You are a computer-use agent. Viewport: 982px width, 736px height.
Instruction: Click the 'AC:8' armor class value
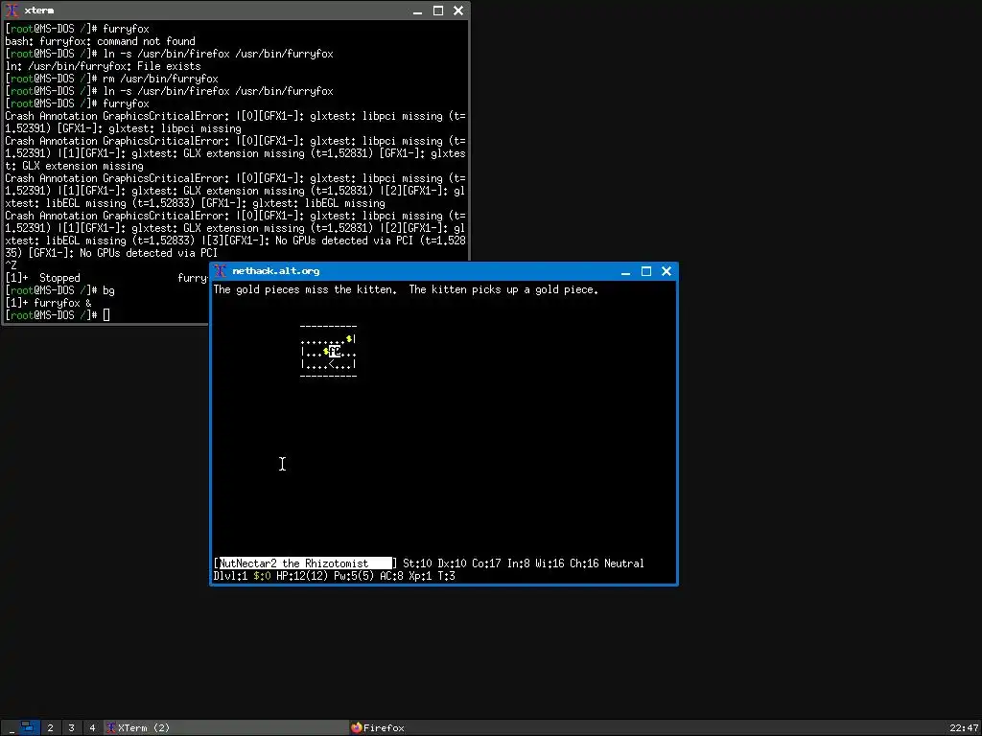pyautogui.click(x=391, y=576)
